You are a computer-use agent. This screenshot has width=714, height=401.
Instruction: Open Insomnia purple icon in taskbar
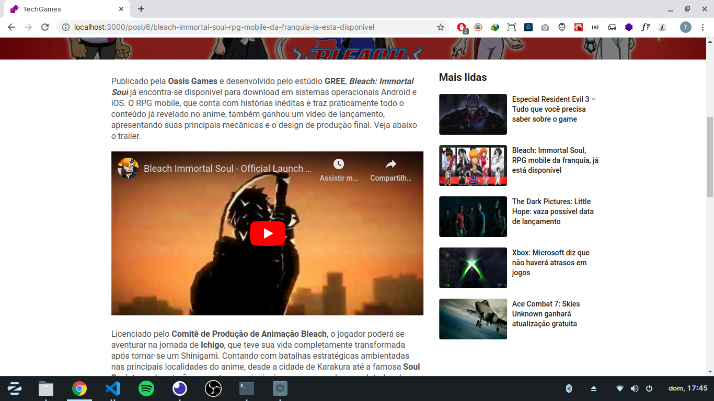pos(180,388)
